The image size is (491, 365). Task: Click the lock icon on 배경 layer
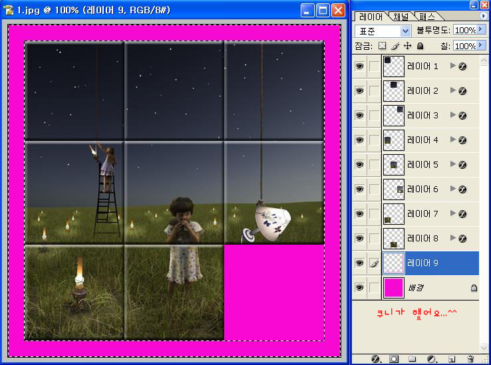[474, 288]
